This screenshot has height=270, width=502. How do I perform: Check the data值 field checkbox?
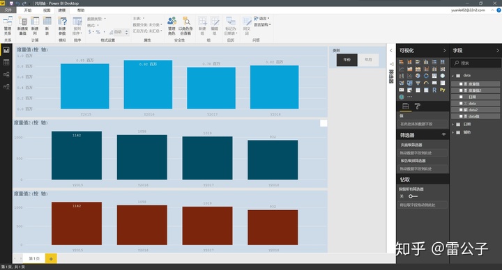(461, 116)
